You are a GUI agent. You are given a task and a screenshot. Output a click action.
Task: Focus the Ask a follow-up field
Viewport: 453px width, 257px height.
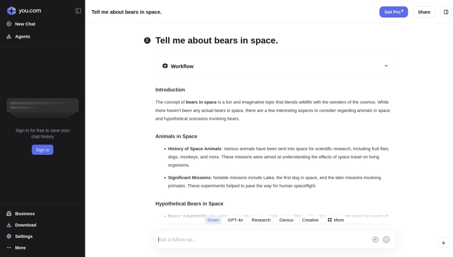[x=260, y=239]
